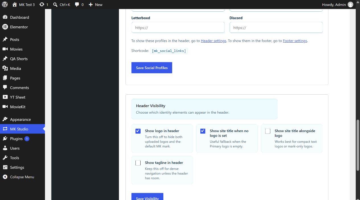Open the Users menu label
The width and height of the screenshot is (360, 200).
click(x=15, y=148)
